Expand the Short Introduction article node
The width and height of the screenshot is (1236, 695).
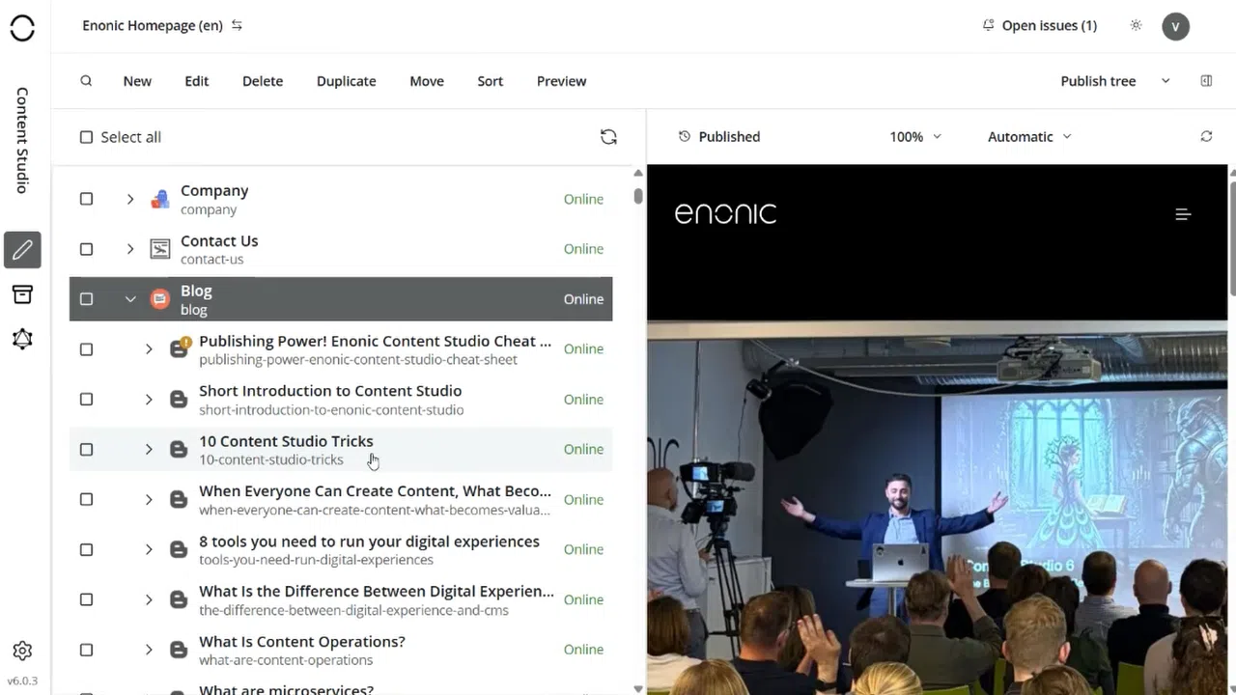coord(149,400)
